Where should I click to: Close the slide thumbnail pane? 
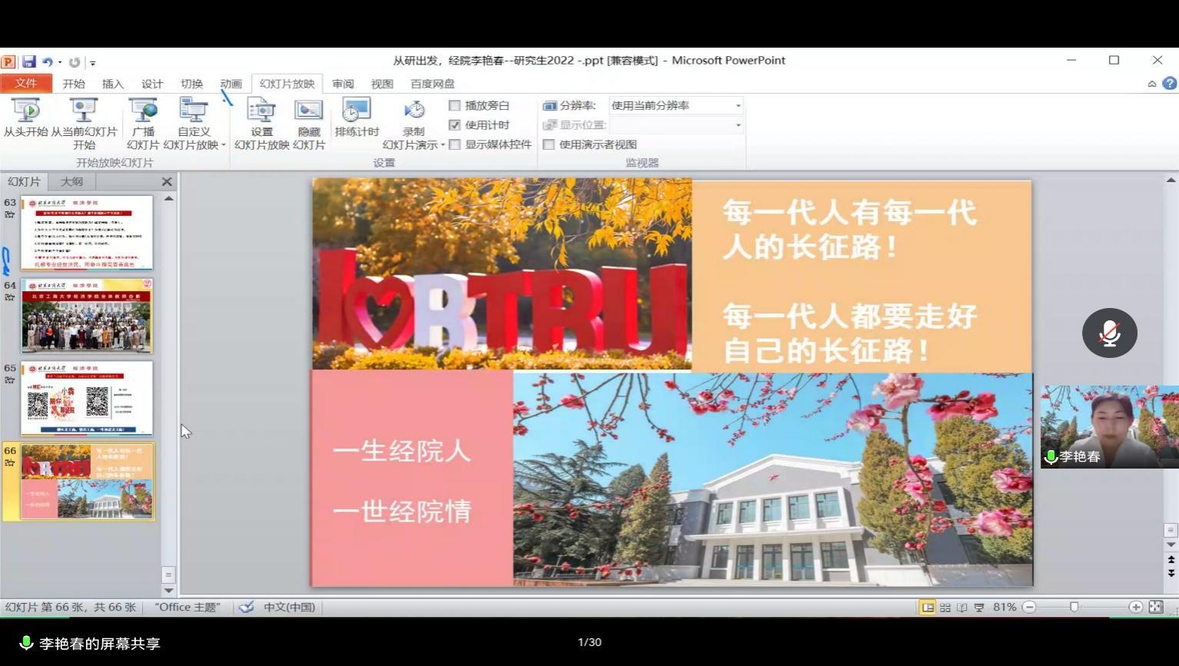[x=167, y=181]
